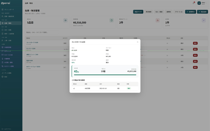
Task: Click the 設定 gear icon in sidebar
Action: coord(3,77)
